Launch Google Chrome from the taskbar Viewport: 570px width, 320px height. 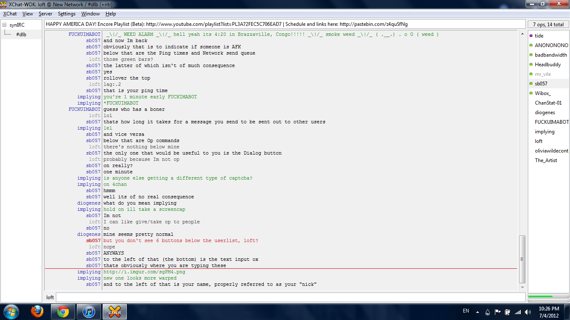click(63, 312)
